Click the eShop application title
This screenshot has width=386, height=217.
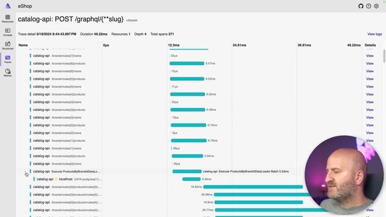25,6
